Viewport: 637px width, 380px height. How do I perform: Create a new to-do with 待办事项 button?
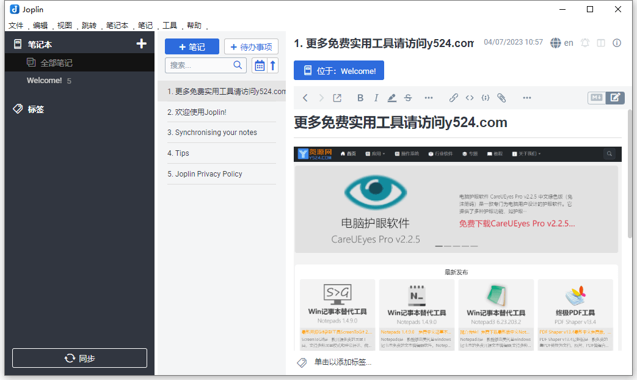pos(252,47)
